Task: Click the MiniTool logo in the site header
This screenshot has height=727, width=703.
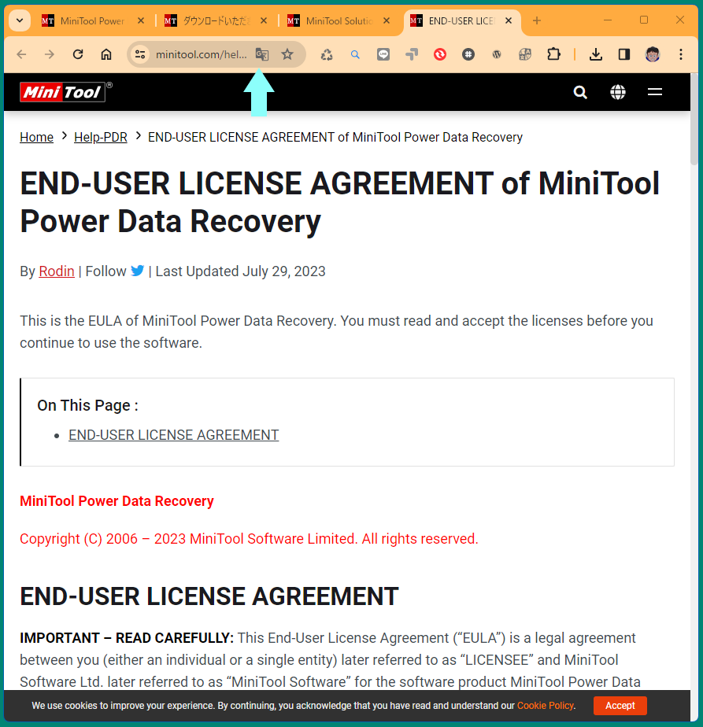Action: click(61, 91)
